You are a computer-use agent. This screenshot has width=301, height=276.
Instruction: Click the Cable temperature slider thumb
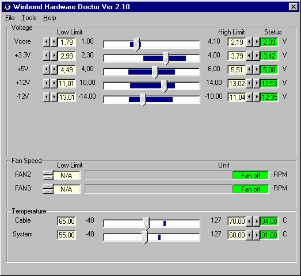click(146, 223)
